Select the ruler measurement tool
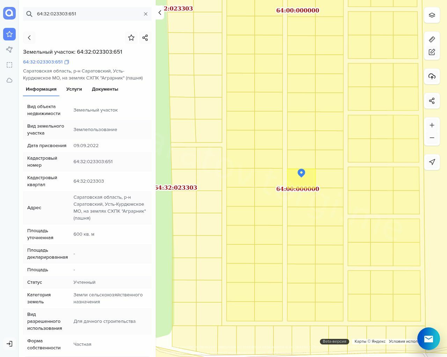This screenshot has height=357, width=447. click(432, 39)
